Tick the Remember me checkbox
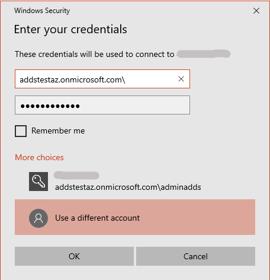 [x=21, y=131]
